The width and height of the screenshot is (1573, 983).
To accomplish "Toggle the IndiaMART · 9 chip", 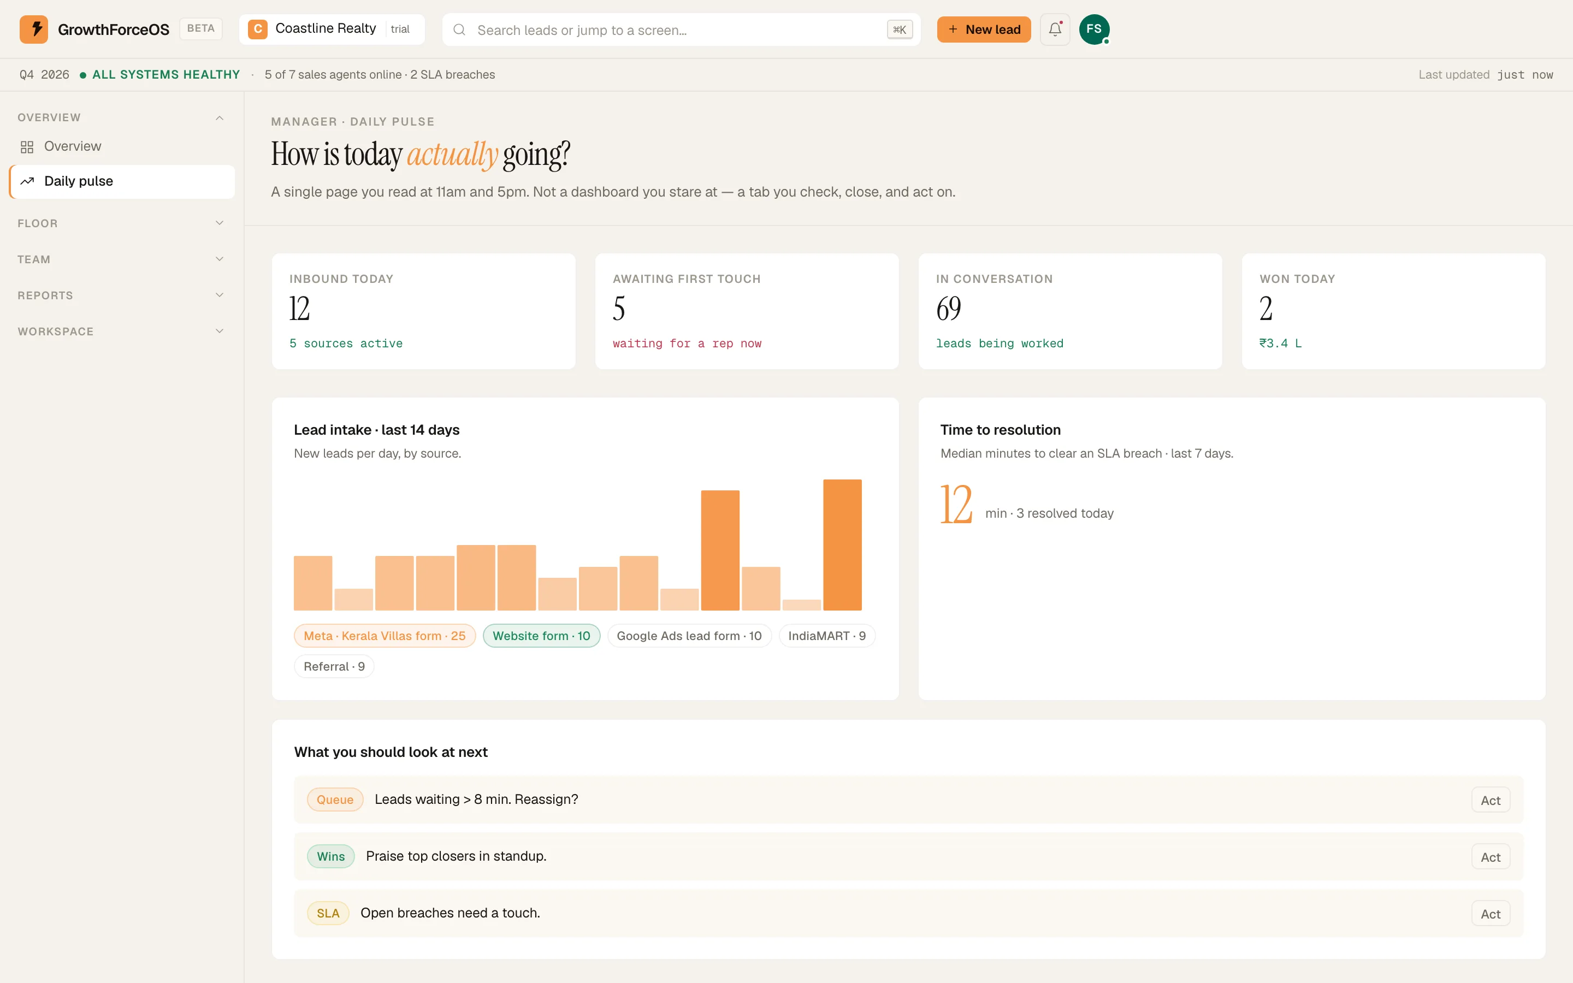I will (x=827, y=636).
